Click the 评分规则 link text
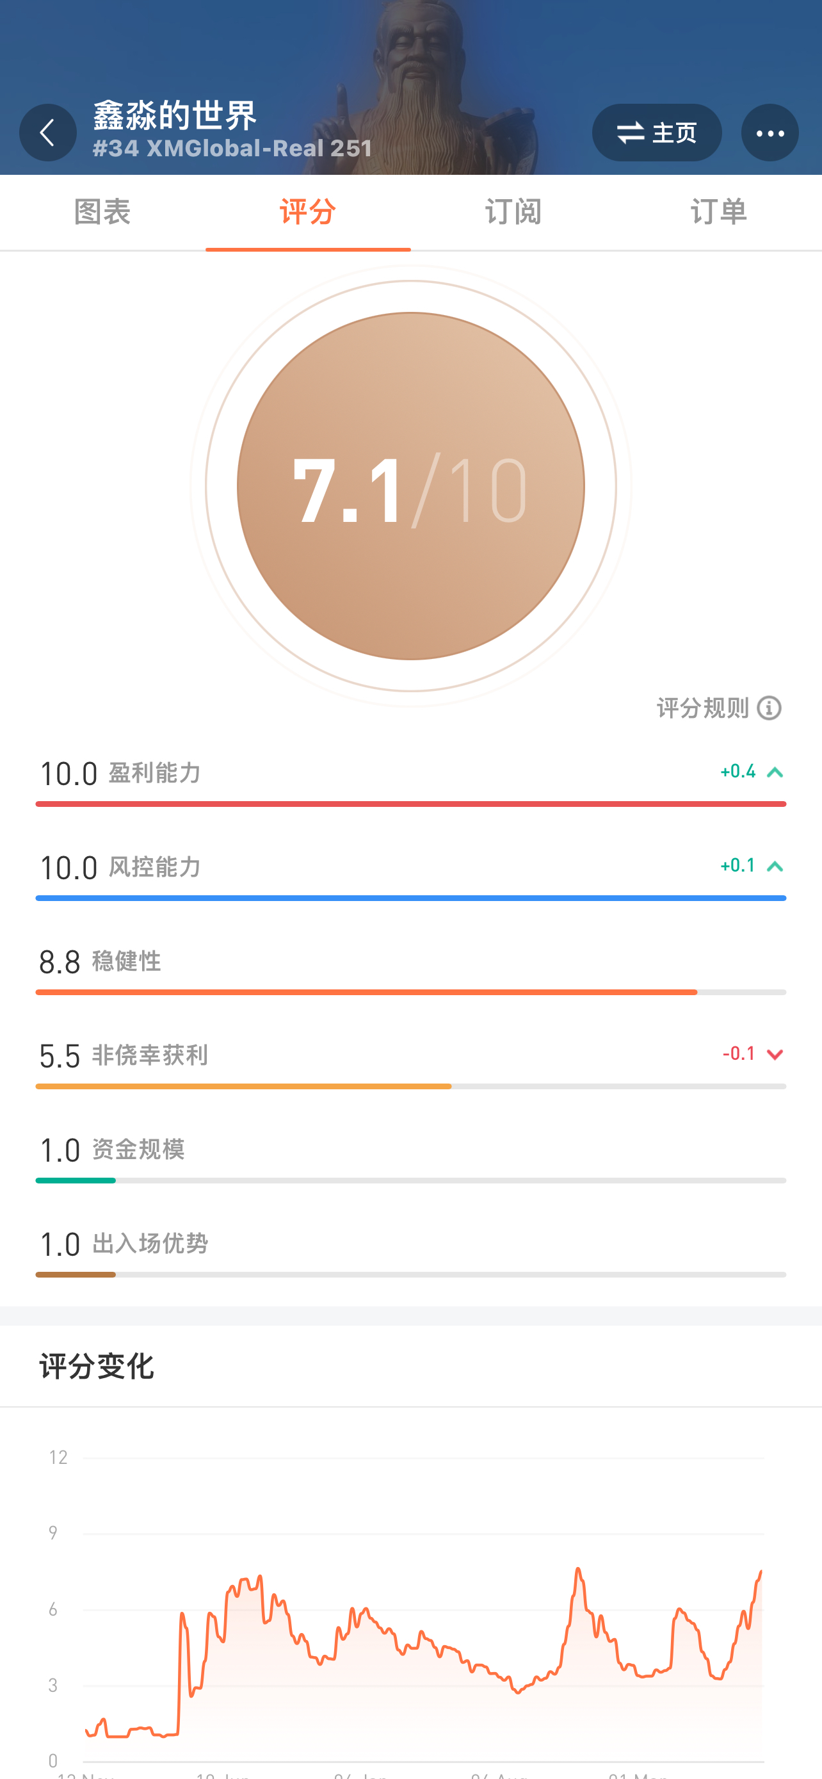Image resolution: width=822 pixels, height=1779 pixels. [x=702, y=708]
